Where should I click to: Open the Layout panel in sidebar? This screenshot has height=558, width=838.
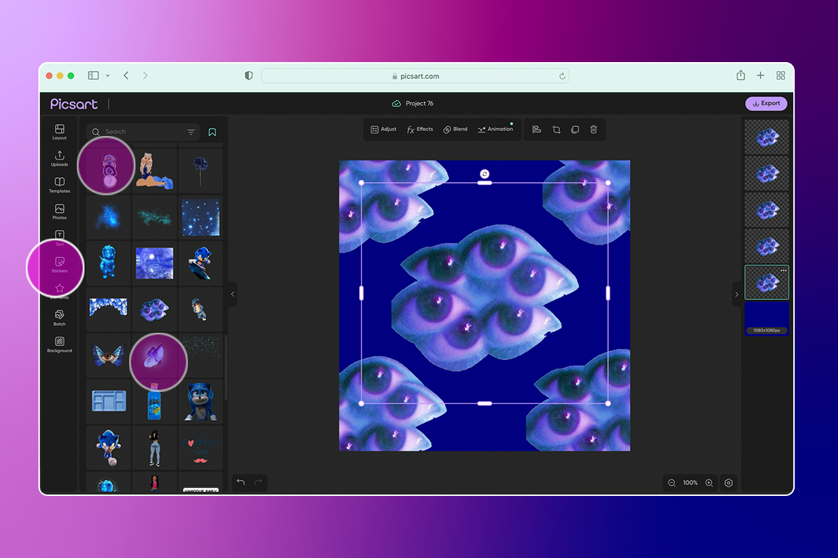click(x=59, y=131)
